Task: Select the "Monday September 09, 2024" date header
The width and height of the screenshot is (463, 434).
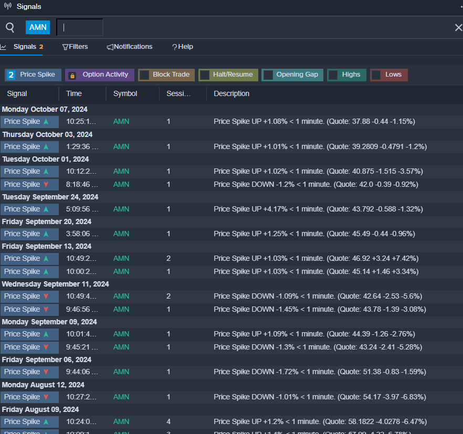Action: 49,322
